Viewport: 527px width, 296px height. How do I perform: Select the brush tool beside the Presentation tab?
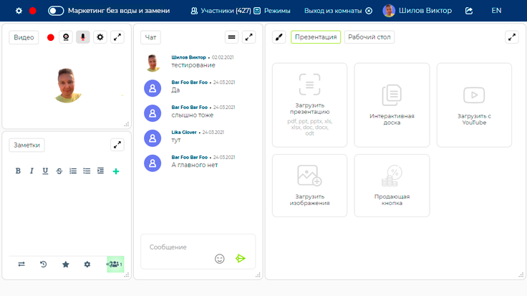coord(279,37)
